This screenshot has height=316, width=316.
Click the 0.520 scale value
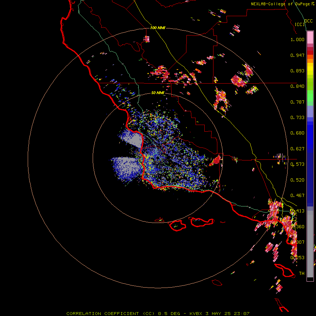click(x=297, y=180)
